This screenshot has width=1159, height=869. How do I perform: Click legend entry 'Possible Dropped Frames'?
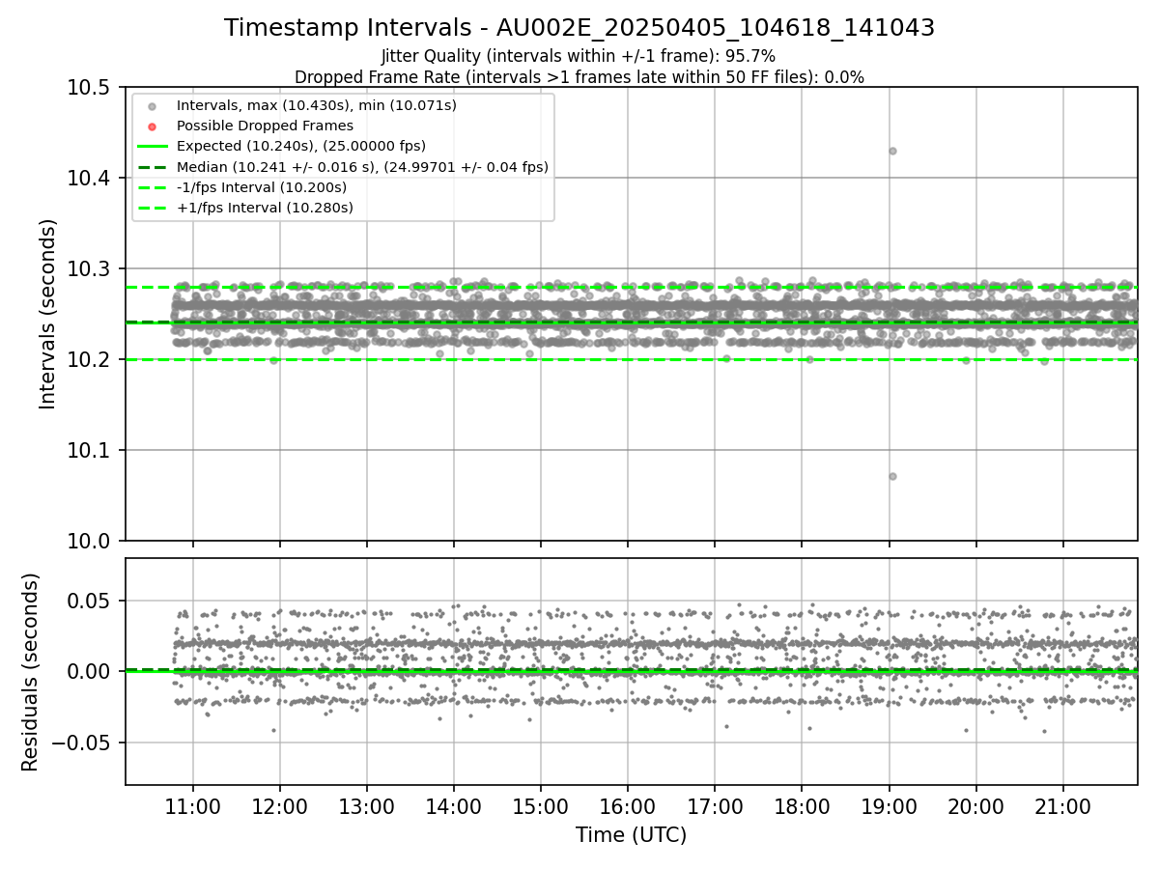coord(265,126)
